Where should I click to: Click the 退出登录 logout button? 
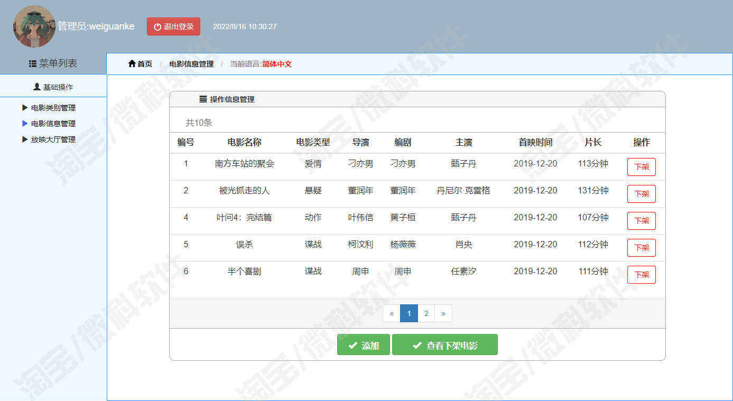(173, 26)
